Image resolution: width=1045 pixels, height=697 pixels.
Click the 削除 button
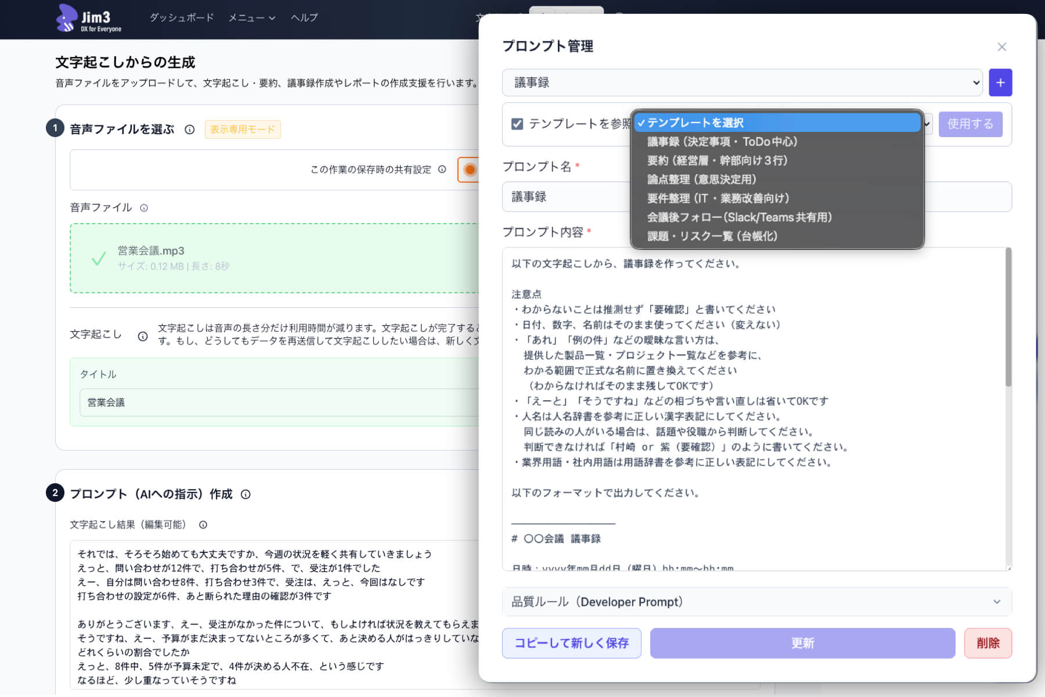tap(988, 643)
